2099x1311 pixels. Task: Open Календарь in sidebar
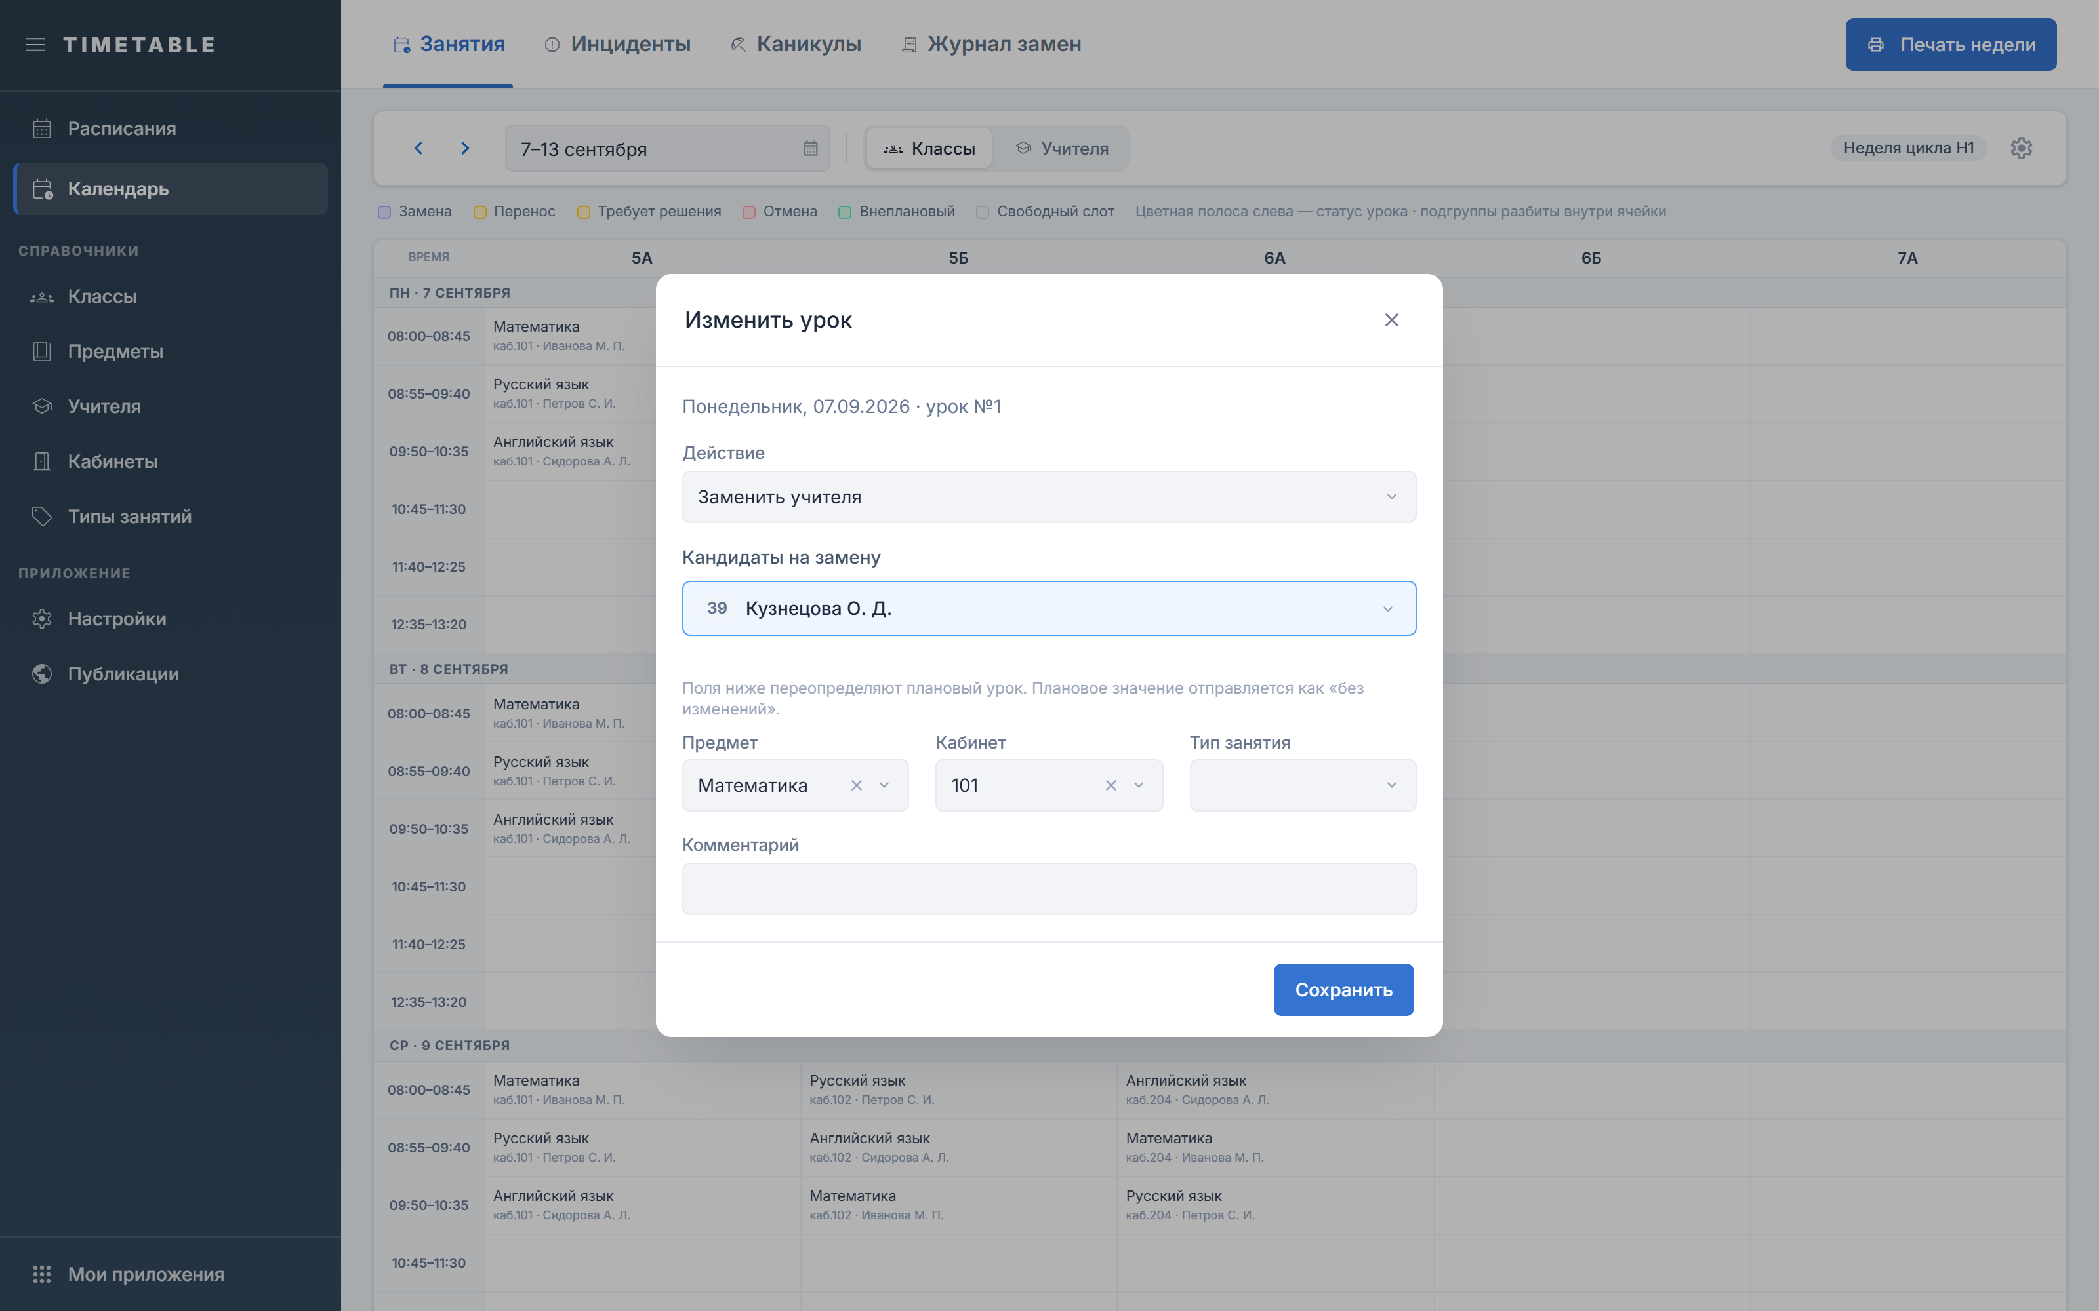click(171, 189)
